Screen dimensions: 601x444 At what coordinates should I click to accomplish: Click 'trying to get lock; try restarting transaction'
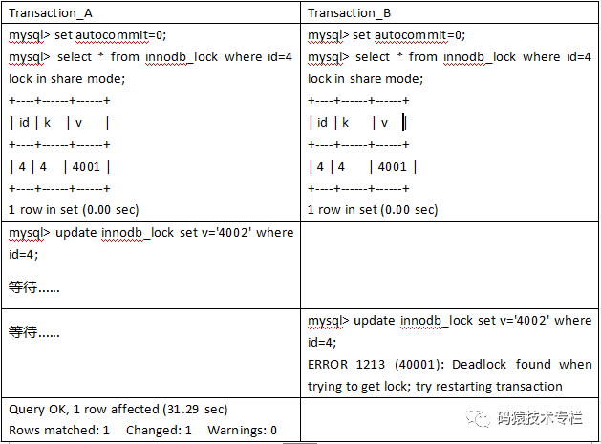[435, 386]
